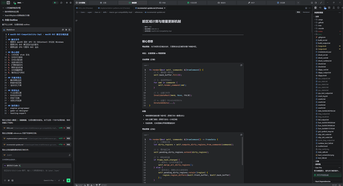Open the resource explorer sidebar icon

click(315, 8)
